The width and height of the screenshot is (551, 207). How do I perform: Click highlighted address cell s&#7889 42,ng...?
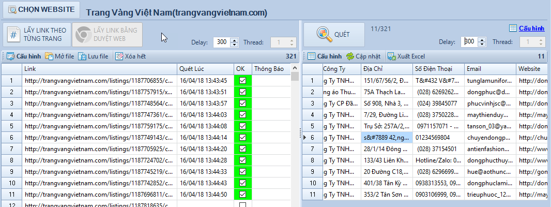387,138
